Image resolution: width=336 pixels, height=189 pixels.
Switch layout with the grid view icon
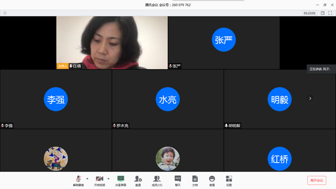click(323, 13)
